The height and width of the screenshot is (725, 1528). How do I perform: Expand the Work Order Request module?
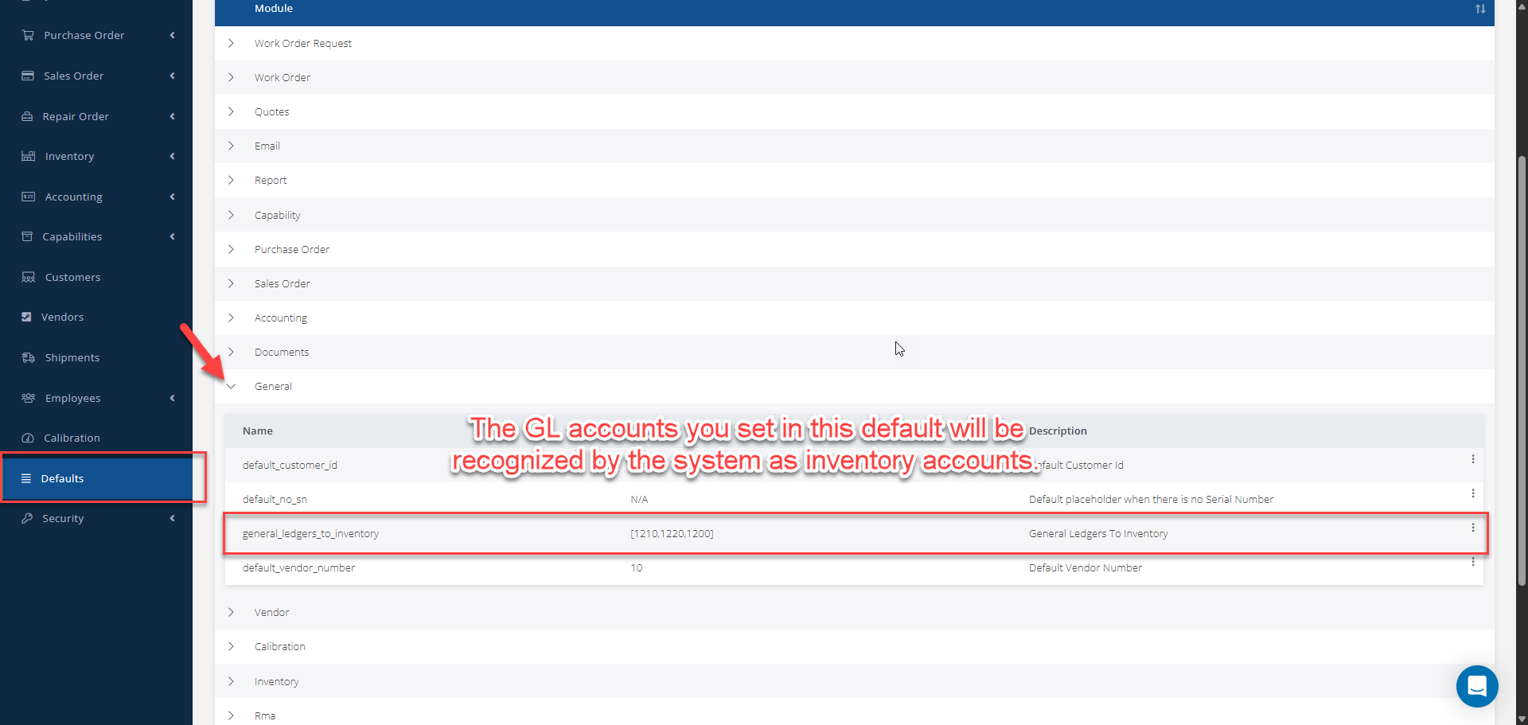coord(232,43)
